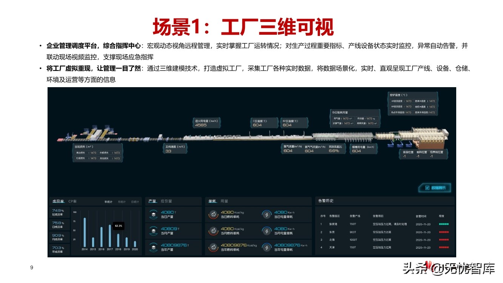Click the 当年电量单耗 lightning icon
This screenshot has width=503, height=283.
267,247
